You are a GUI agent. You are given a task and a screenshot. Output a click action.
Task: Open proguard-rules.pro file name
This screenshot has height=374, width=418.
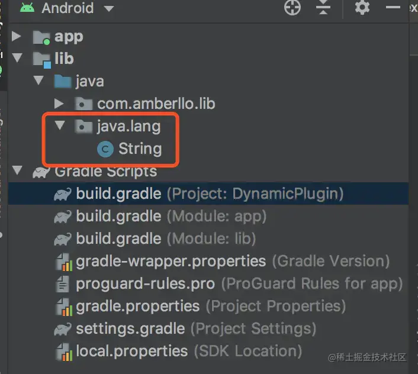(x=145, y=283)
